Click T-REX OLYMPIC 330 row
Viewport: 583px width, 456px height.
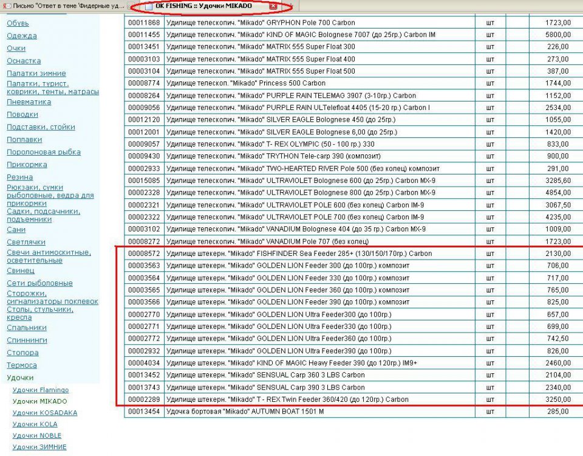353,144
